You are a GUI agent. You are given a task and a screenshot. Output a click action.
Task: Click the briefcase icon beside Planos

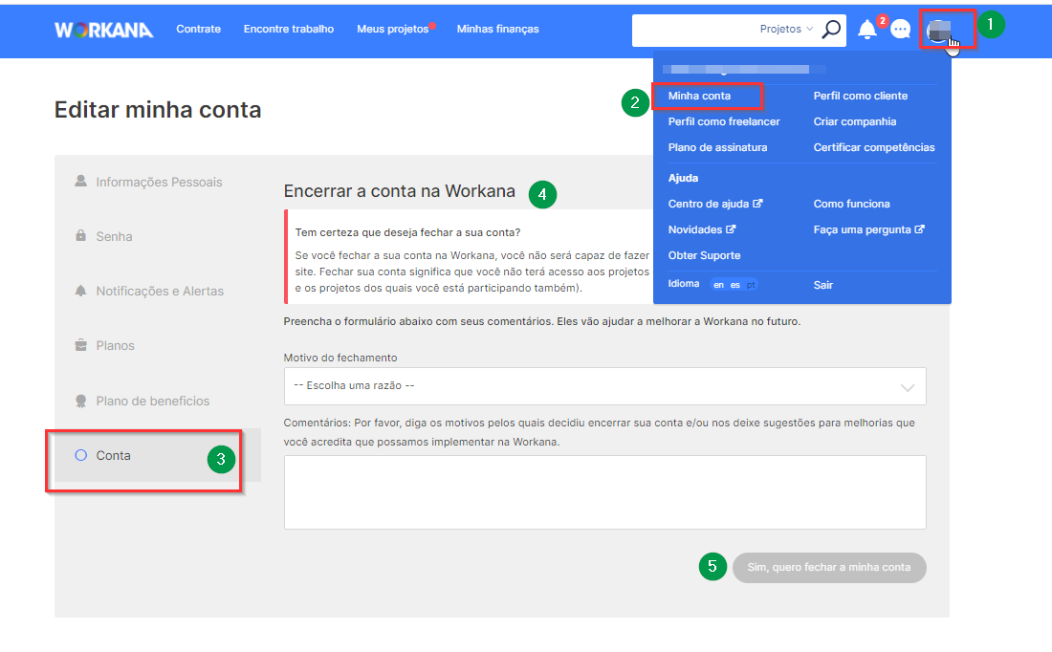(x=80, y=345)
